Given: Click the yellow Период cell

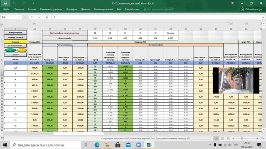Looking at the screenshot, I should [15, 42].
